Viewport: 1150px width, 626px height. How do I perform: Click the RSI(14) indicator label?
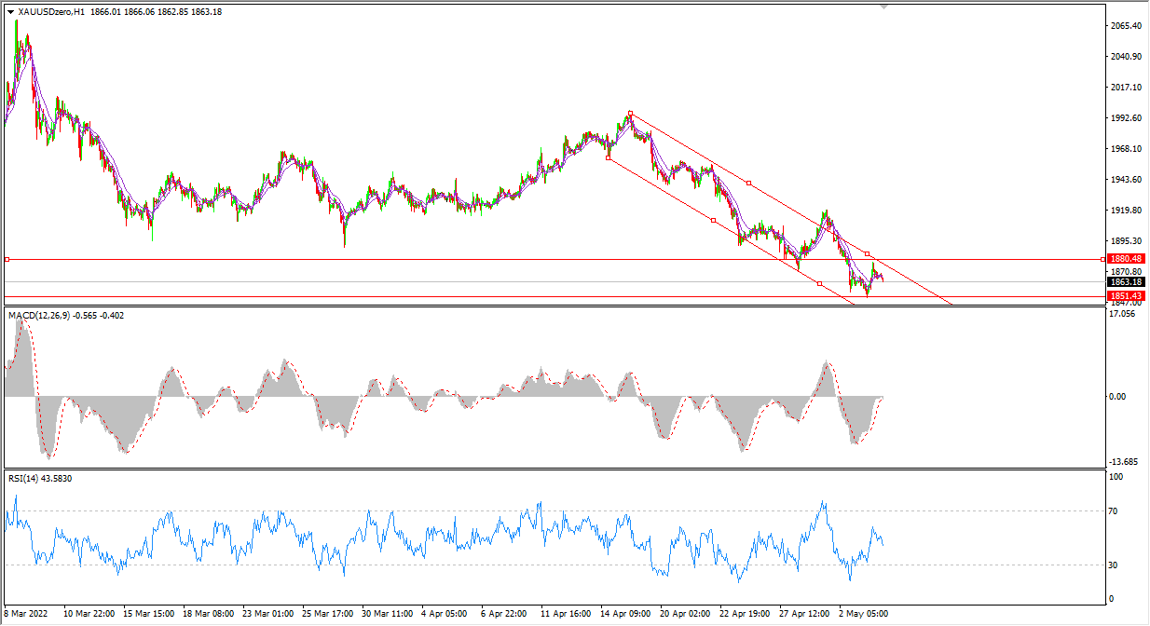click(23, 478)
